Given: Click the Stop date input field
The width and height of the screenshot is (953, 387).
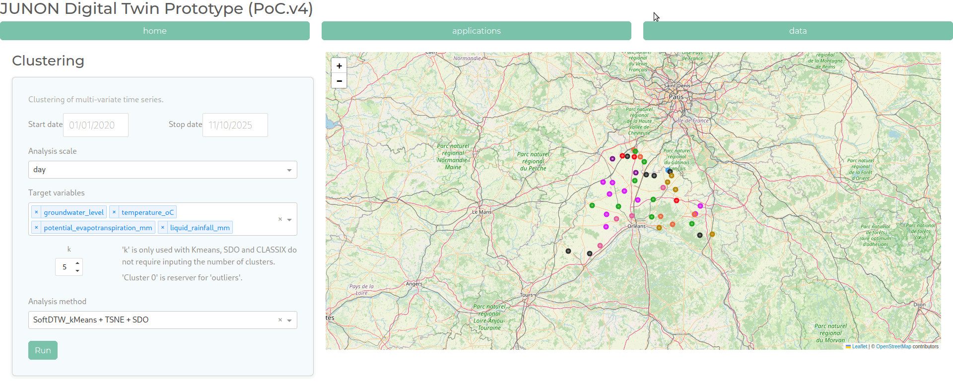Looking at the screenshot, I should click(x=235, y=125).
